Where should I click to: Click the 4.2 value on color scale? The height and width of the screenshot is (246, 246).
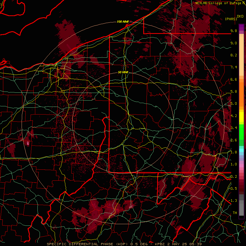(x=234, y=116)
